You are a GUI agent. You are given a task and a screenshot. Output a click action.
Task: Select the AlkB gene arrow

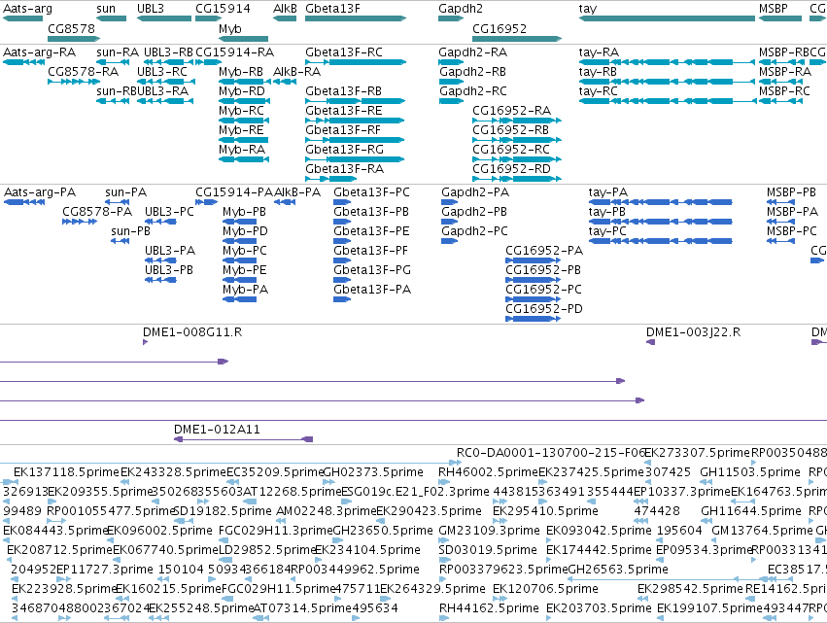(285, 18)
